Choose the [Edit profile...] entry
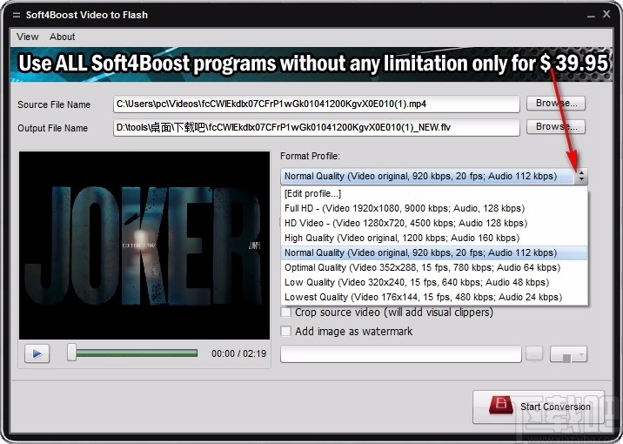The image size is (623, 444). coord(434,193)
